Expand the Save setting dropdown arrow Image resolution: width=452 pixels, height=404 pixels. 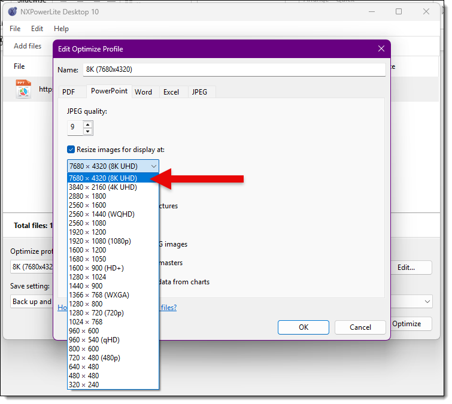[427, 302]
